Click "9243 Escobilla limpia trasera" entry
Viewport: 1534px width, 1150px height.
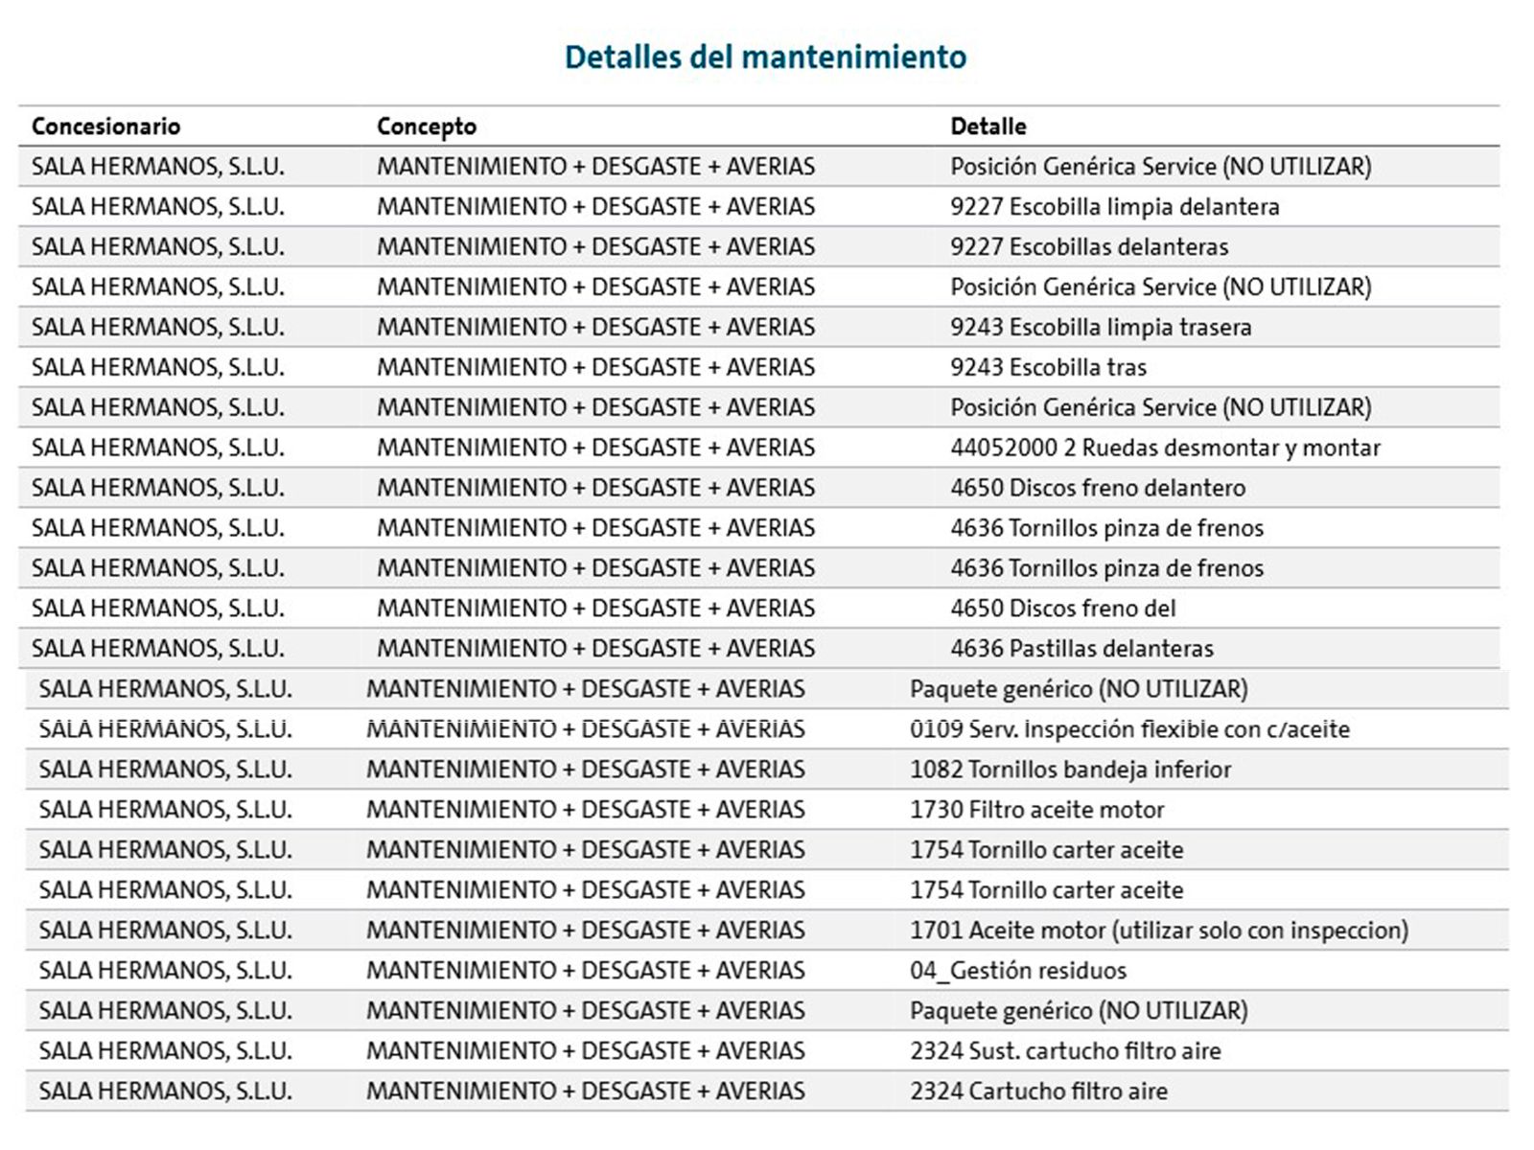pos(1101,328)
